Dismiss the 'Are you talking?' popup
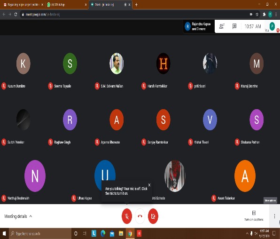 point(149,185)
